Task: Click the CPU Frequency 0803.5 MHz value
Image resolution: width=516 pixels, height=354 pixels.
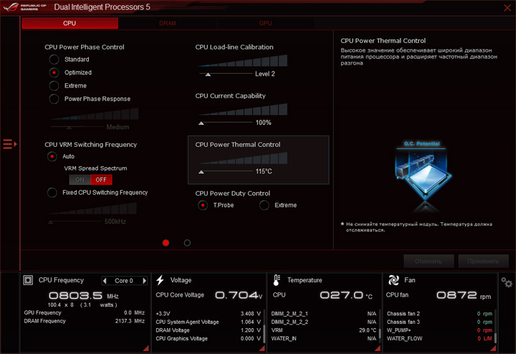Action: (84, 295)
